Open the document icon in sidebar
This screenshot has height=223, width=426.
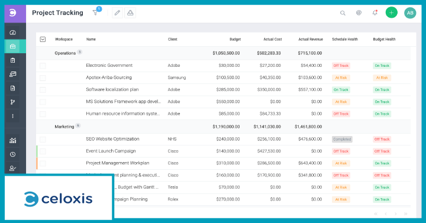13,88
